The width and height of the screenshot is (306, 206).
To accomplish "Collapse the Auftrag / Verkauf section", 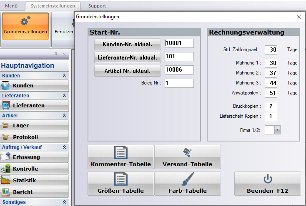I will (64, 147).
